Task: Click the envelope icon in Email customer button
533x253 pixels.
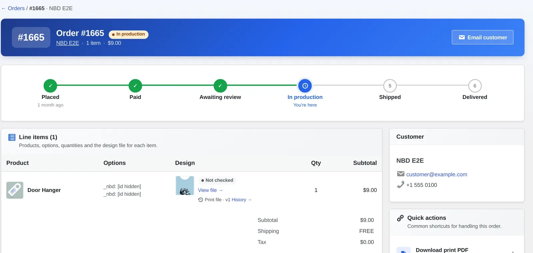Action: click(462, 37)
